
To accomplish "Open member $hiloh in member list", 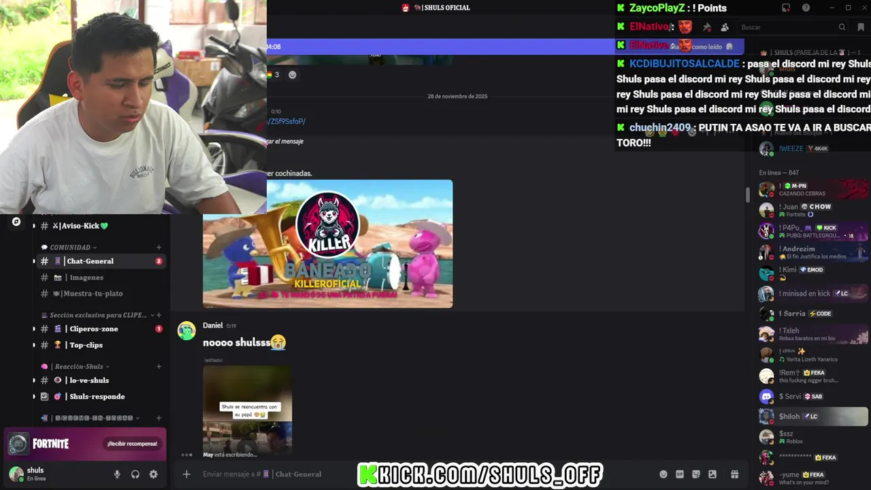I will tap(814, 416).
